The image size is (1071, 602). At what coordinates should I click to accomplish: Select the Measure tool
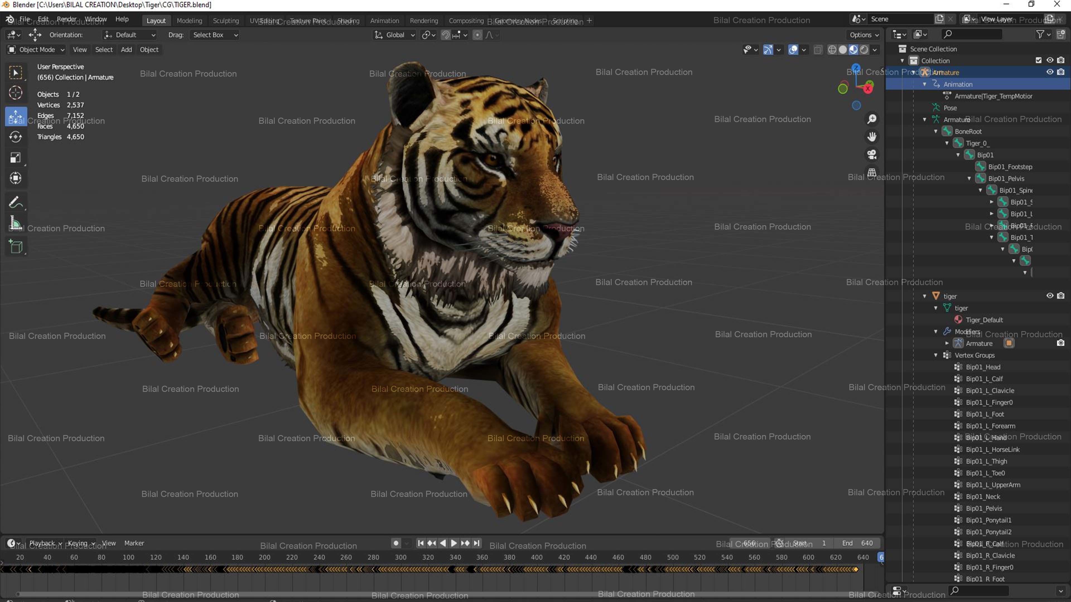click(x=16, y=223)
